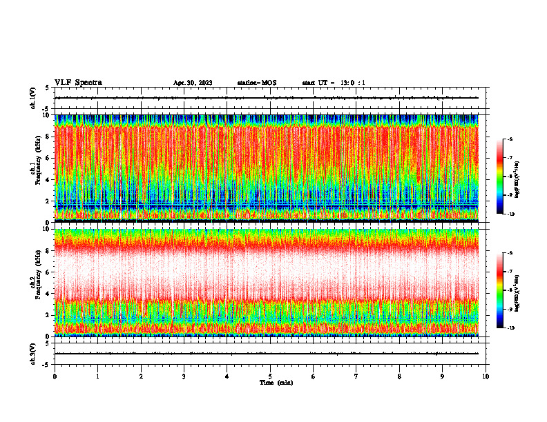Click time axis tick label "5"
The image size is (547, 422).
(270, 376)
